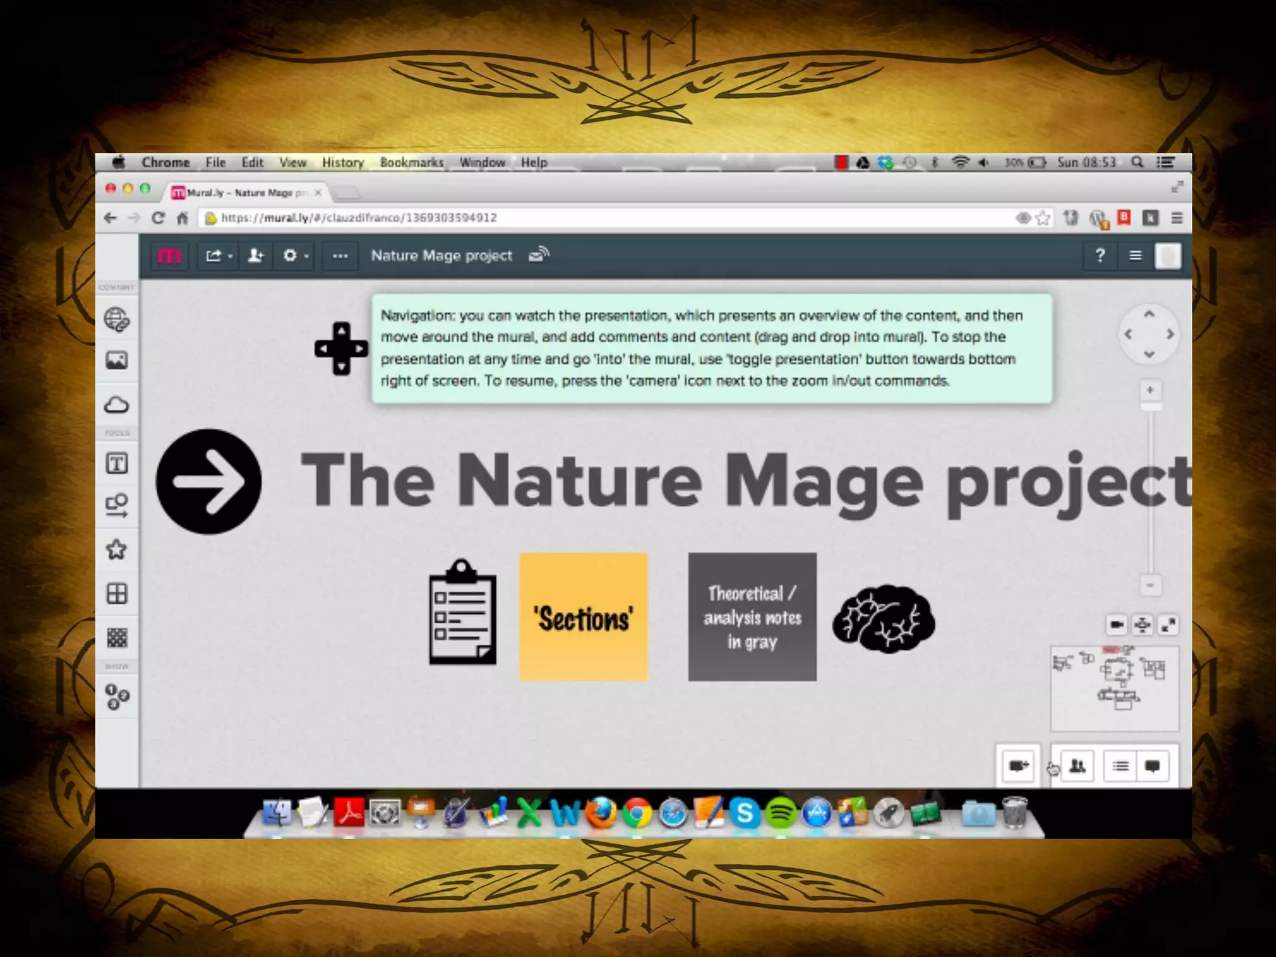
Task: Open the web link content tool
Action: [x=117, y=319]
